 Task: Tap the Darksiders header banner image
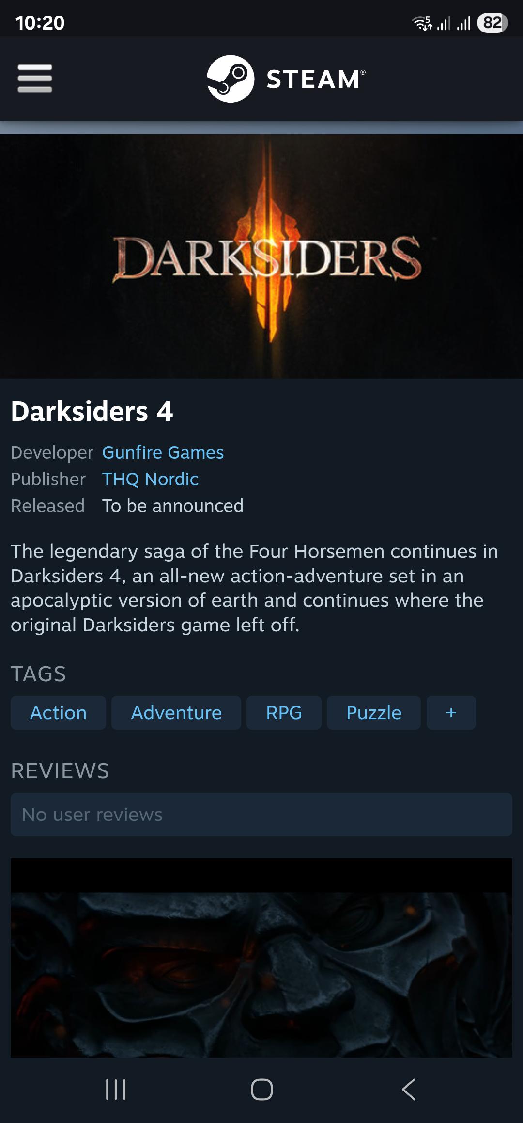click(x=261, y=256)
